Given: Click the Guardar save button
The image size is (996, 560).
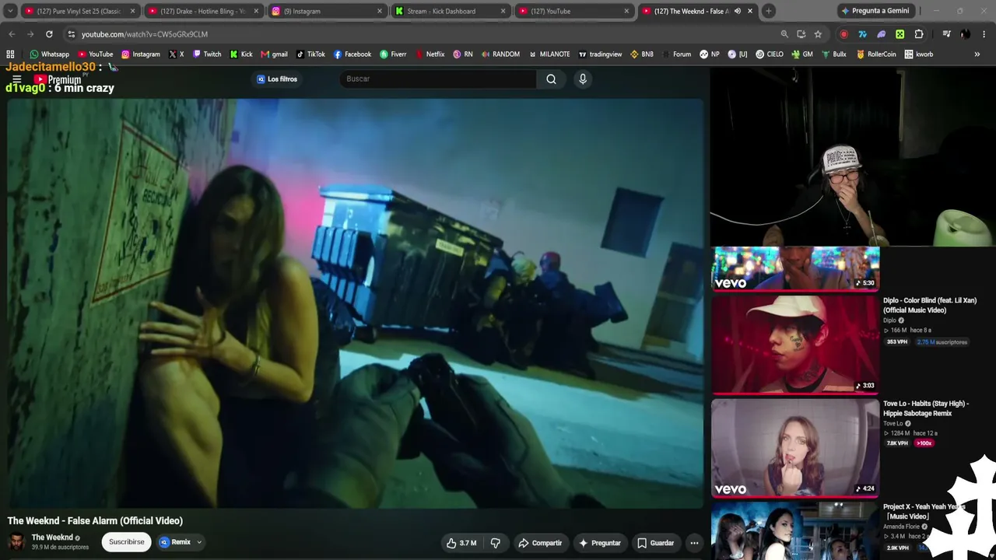Looking at the screenshot, I should tap(656, 543).
